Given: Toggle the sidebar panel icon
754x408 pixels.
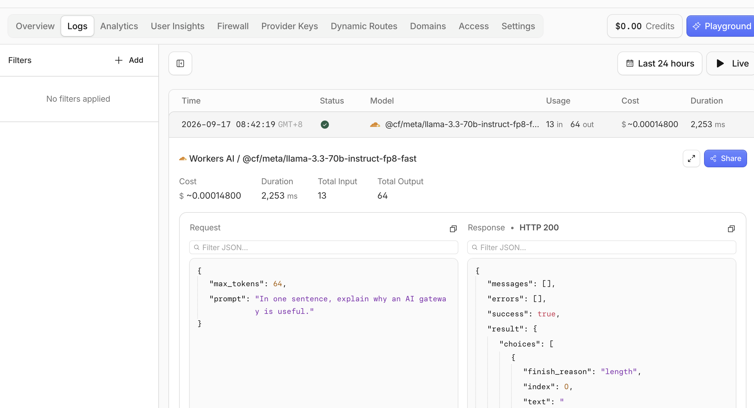Looking at the screenshot, I should coord(180,63).
